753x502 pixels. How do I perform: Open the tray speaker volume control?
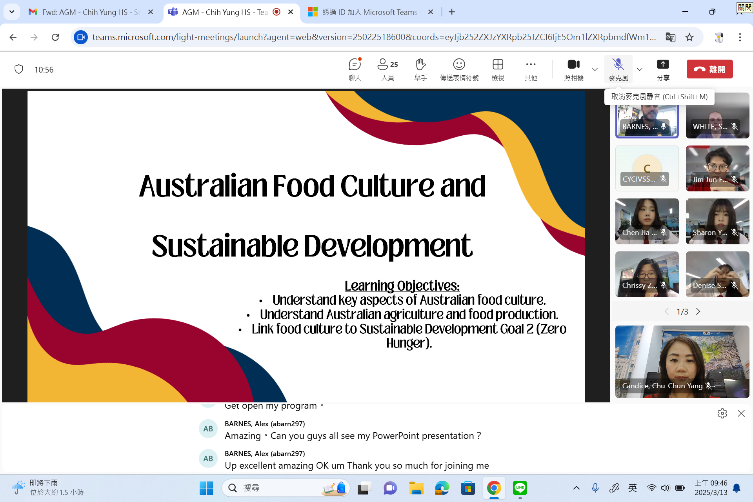pos(665,488)
